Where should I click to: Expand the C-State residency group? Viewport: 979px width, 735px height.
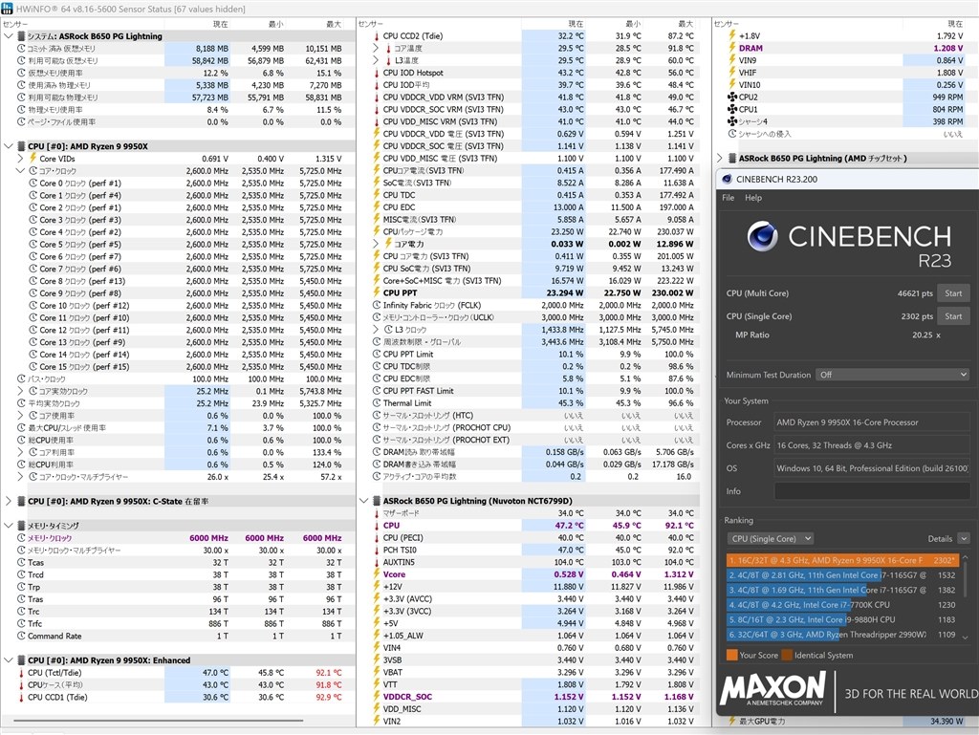pyautogui.click(x=8, y=501)
